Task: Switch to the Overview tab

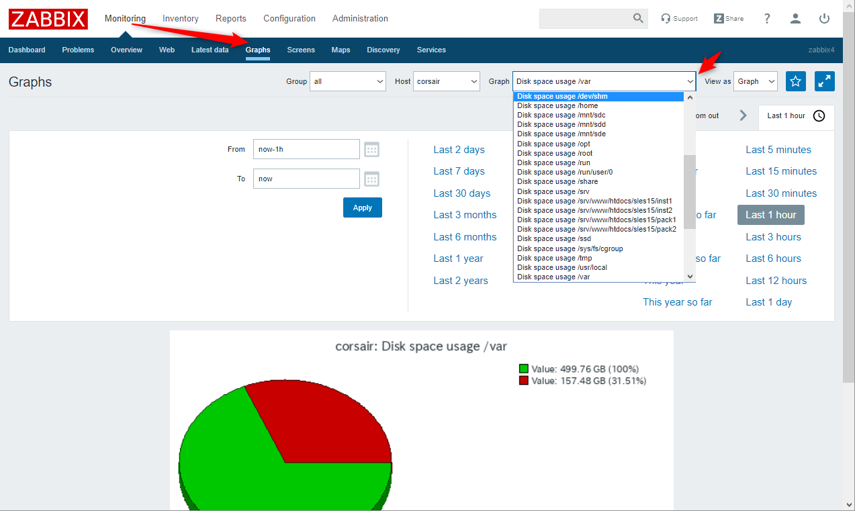Action: click(x=127, y=50)
